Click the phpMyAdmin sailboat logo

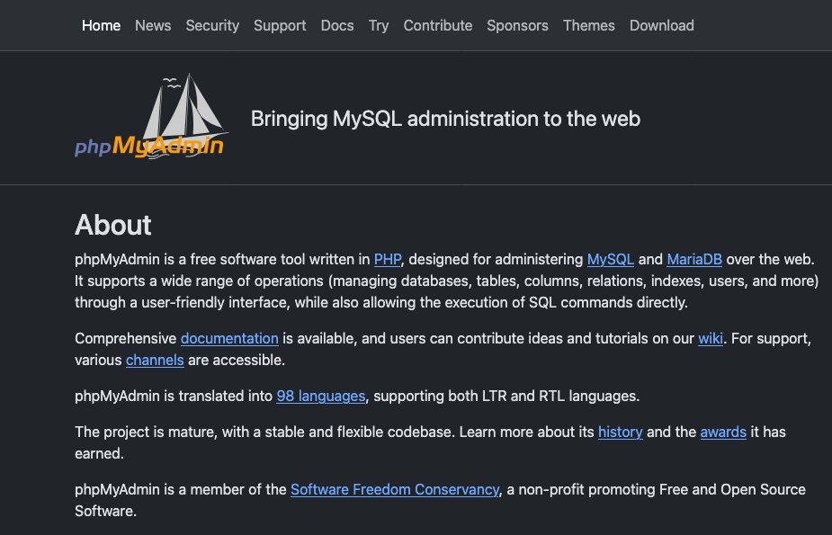coord(151,116)
